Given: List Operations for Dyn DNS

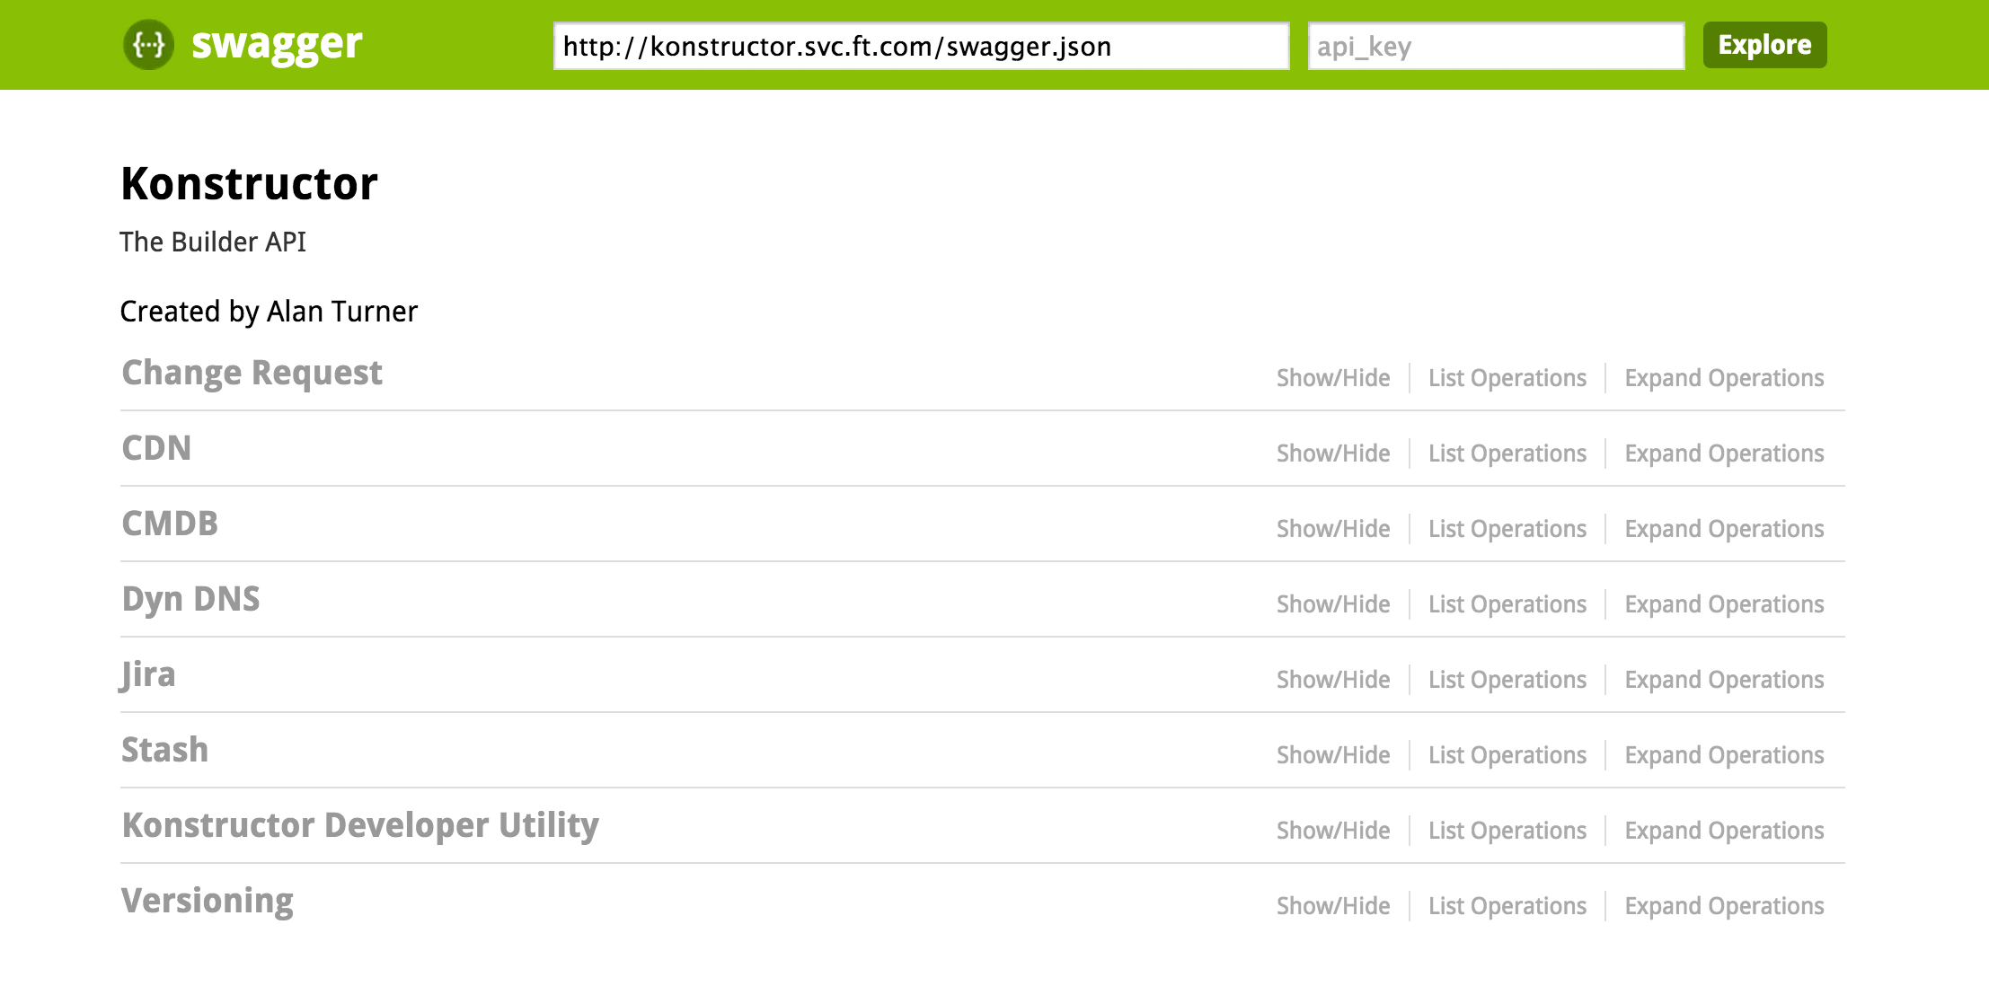Looking at the screenshot, I should 1507,604.
